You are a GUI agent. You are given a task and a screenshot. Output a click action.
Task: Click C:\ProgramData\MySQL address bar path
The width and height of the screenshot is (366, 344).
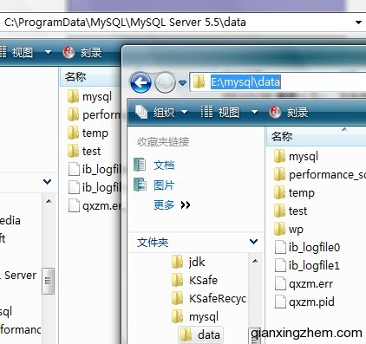coord(125,23)
